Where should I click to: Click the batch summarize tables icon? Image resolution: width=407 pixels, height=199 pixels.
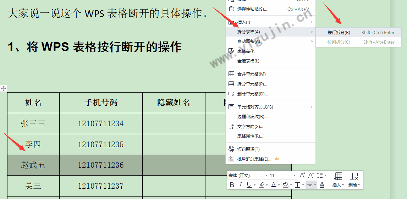point(231,159)
